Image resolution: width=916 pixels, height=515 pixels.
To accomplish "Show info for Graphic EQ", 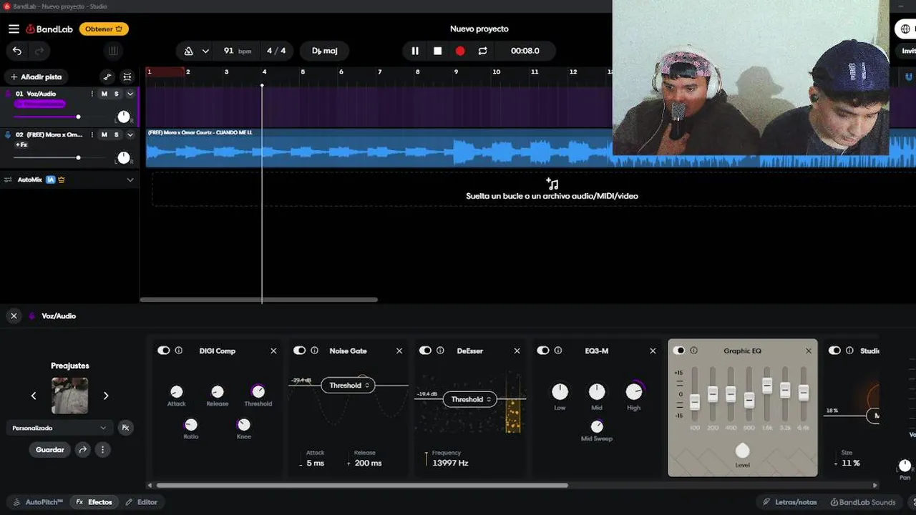I will [693, 350].
